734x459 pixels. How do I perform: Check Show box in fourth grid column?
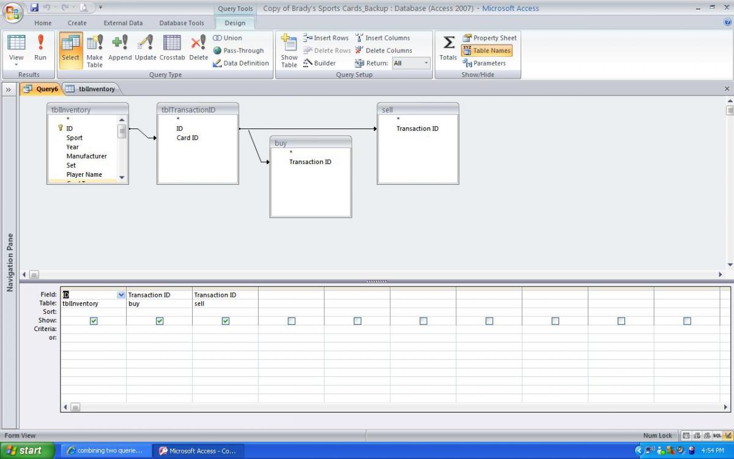tap(292, 321)
